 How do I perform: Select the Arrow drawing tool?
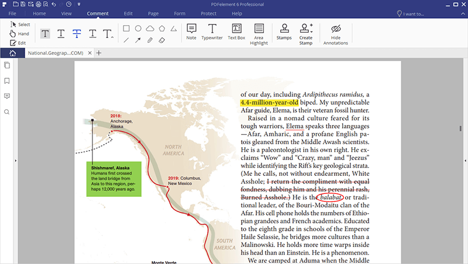pos(138,40)
